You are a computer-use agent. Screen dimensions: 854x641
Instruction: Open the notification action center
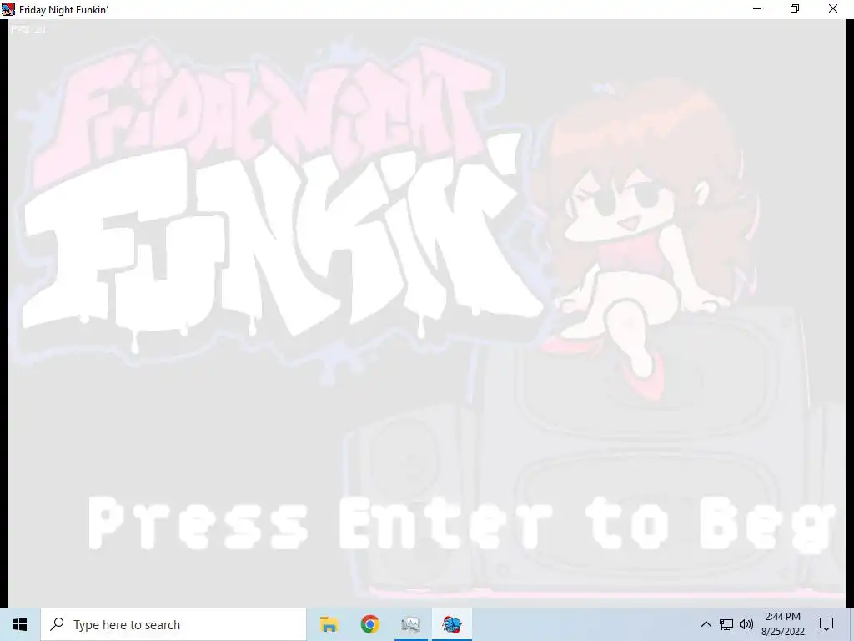click(826, 624)
